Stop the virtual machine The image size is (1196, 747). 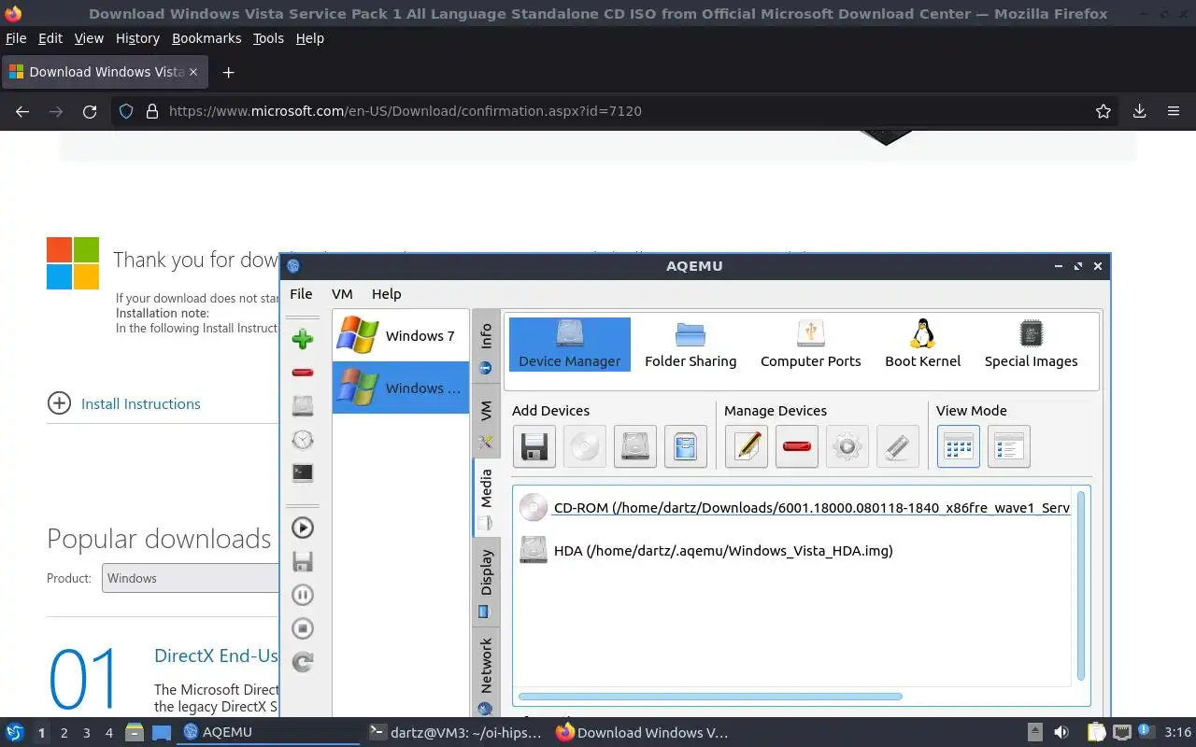(302, 628)
